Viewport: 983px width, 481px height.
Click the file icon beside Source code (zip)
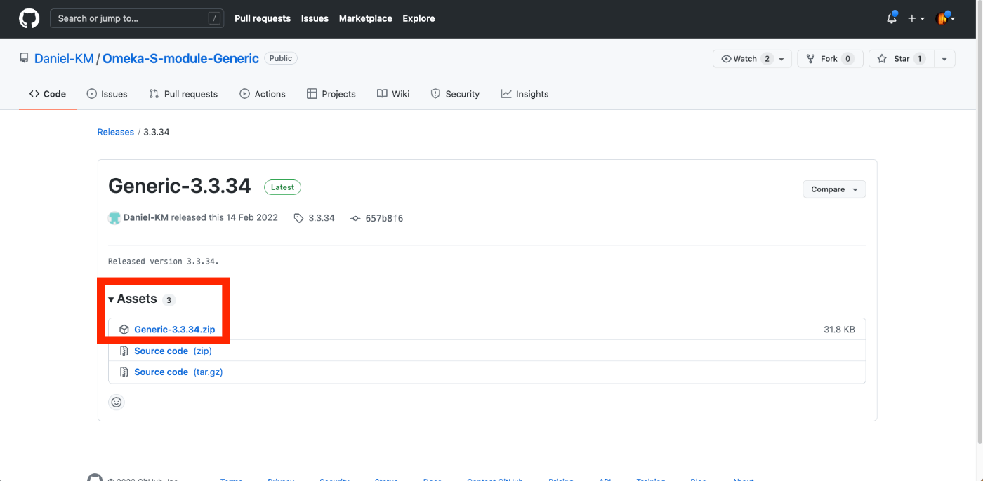point(124,351)
